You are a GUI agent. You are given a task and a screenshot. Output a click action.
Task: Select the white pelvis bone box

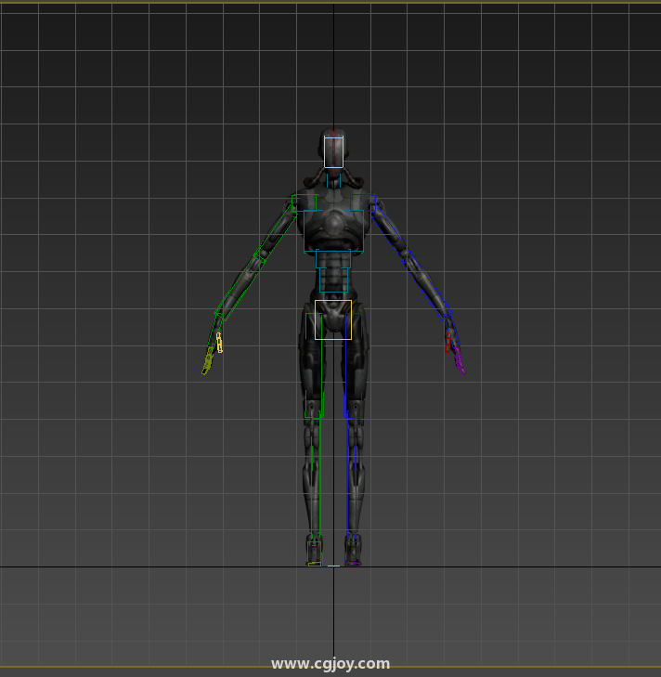[332, 319]
